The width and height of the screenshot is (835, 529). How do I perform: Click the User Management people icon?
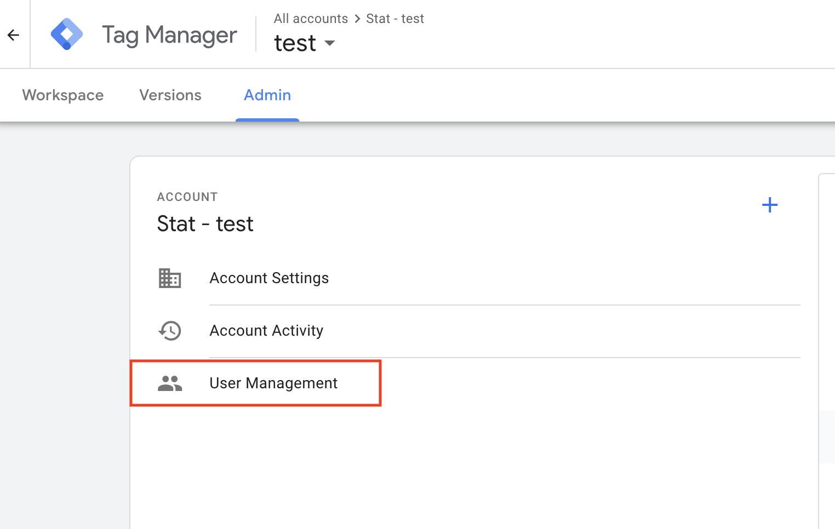(170, 383)
